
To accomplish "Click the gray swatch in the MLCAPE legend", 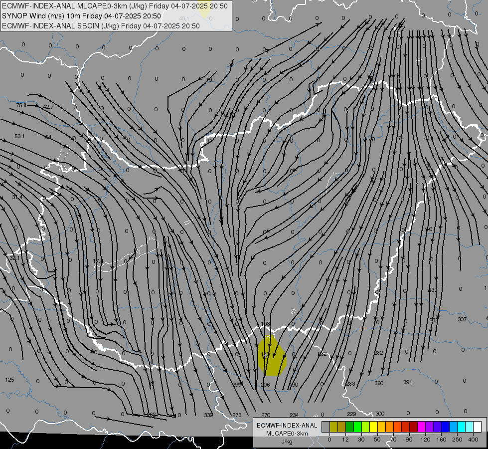I will point(326,427).
